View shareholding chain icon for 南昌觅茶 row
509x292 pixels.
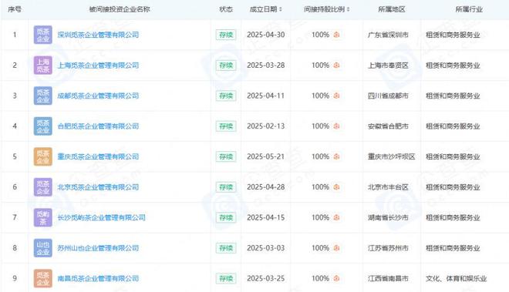(x=336, y=278)
